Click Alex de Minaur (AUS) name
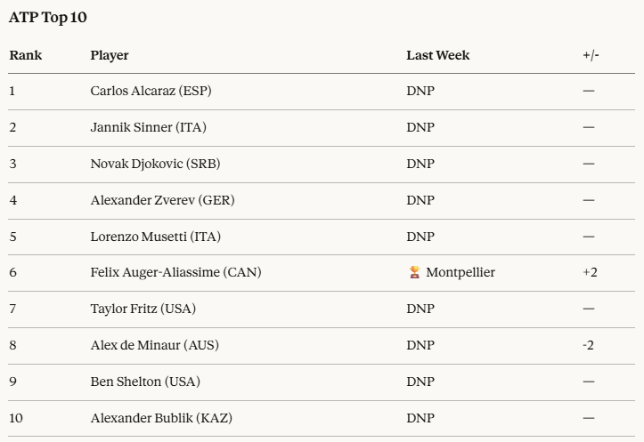 [155, 345]
